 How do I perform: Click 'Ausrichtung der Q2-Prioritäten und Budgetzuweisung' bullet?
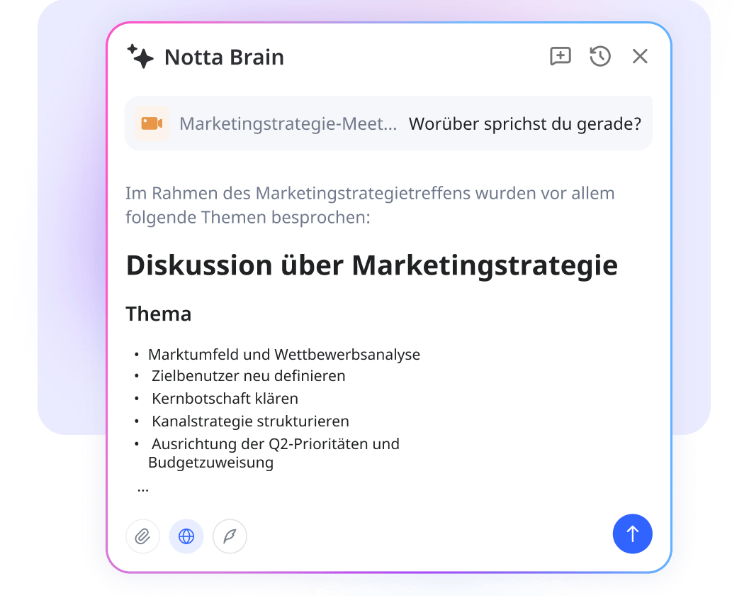pyautogui.click(x=274, y=453)
